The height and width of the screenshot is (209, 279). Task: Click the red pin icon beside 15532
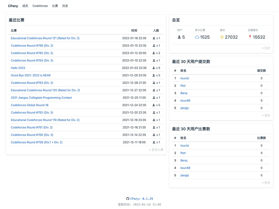[250, 37]
